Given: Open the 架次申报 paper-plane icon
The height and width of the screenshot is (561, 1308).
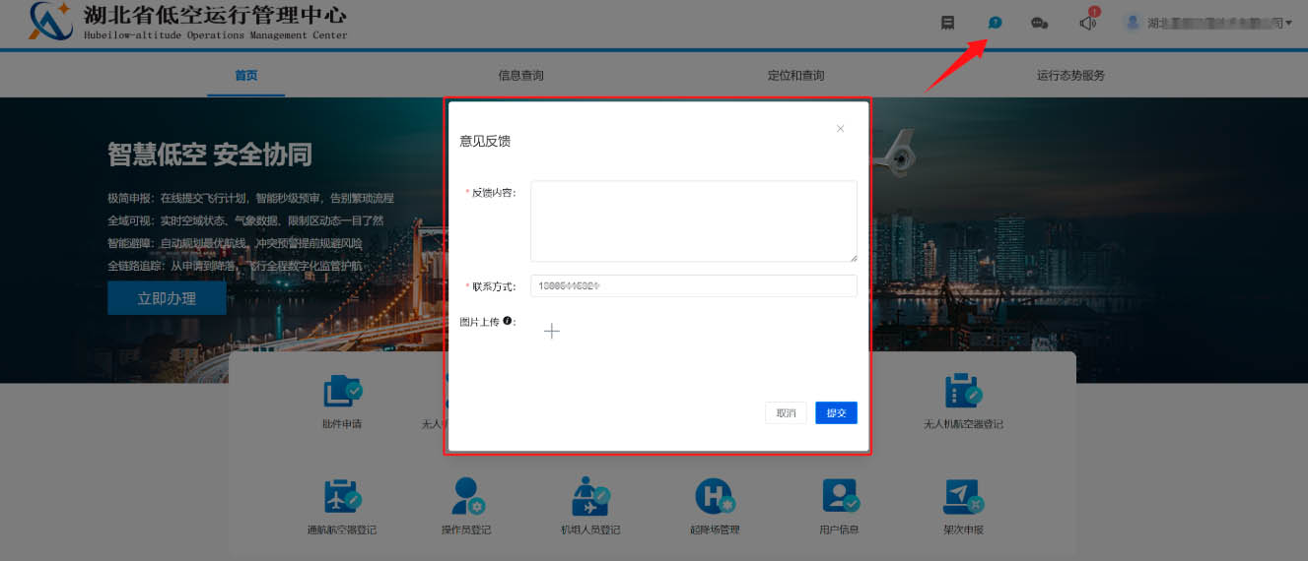Looking at the screenshot, I should [962, 495].
